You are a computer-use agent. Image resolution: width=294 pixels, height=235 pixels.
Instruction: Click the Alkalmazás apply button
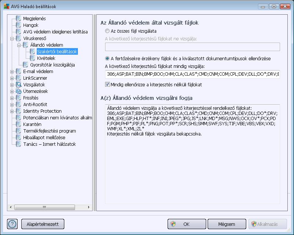pos(268,224)
